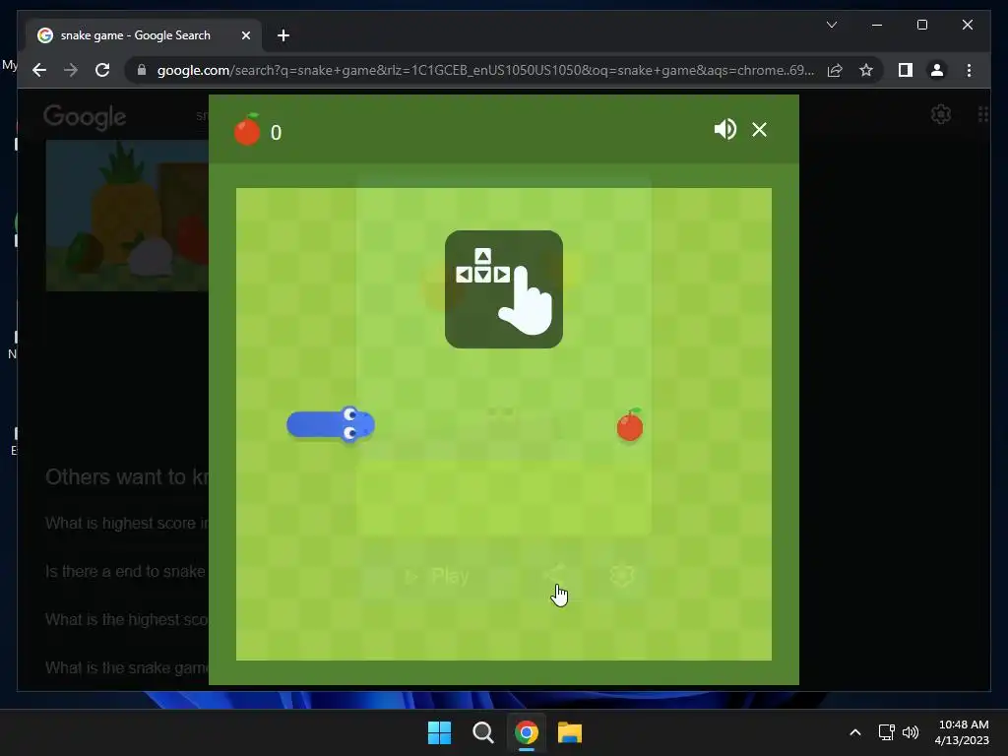Expand 'What is highest score' question
The height and width of the screenshot is (756, 1008).
127,524
